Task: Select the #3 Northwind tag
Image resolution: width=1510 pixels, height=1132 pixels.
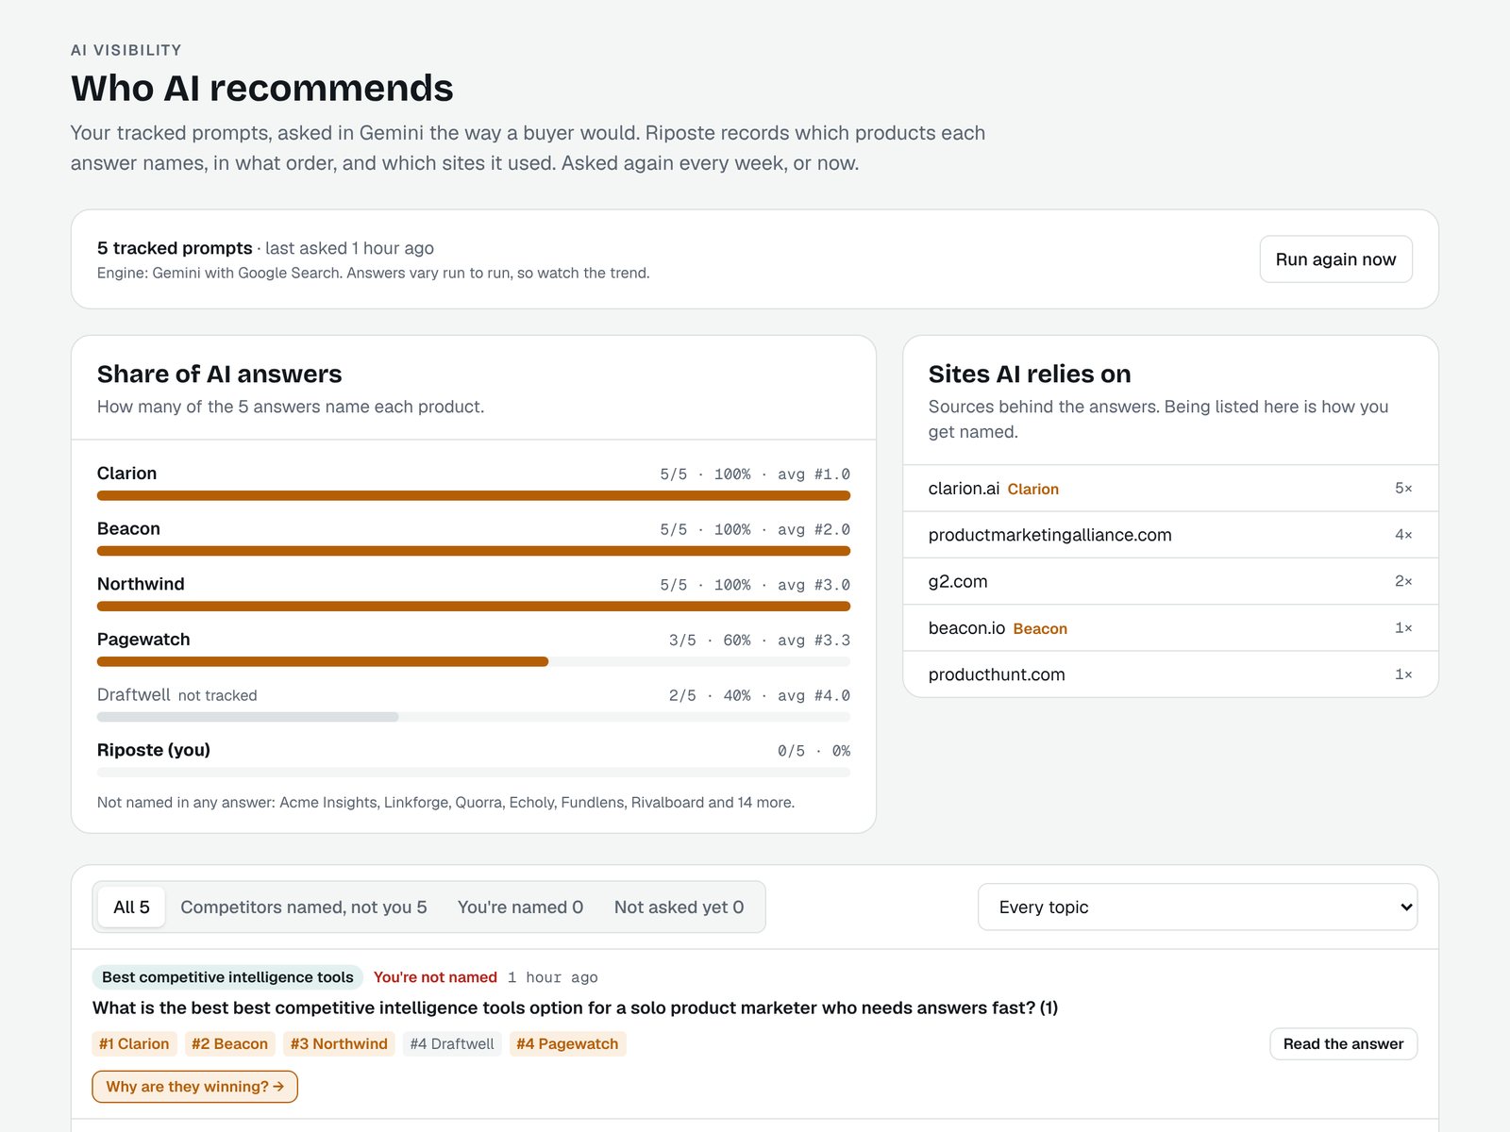Action: (x=339, y=1043)
